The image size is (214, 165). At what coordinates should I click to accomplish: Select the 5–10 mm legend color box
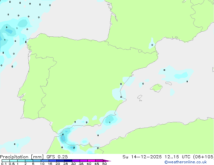pyautogui.click(x=37, y=161)
